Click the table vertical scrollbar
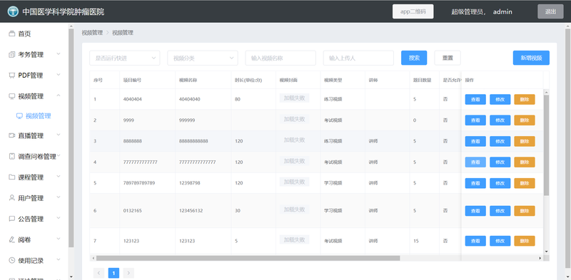The image size is (571, 280). (546, 145)
